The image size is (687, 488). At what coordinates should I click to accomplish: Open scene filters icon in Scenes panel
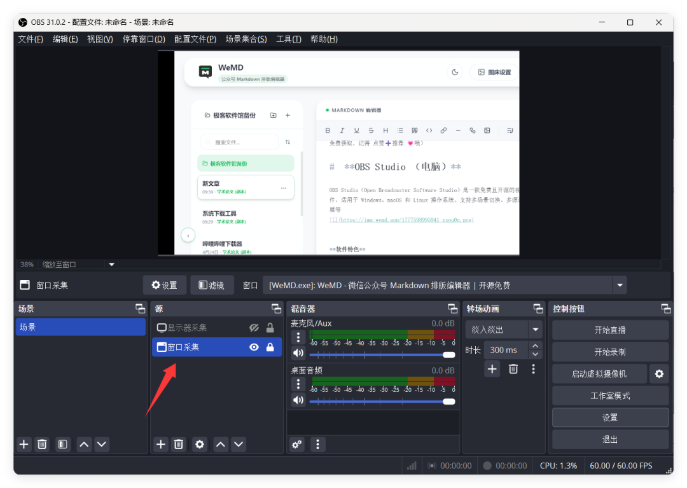click(x=62, y=444)
